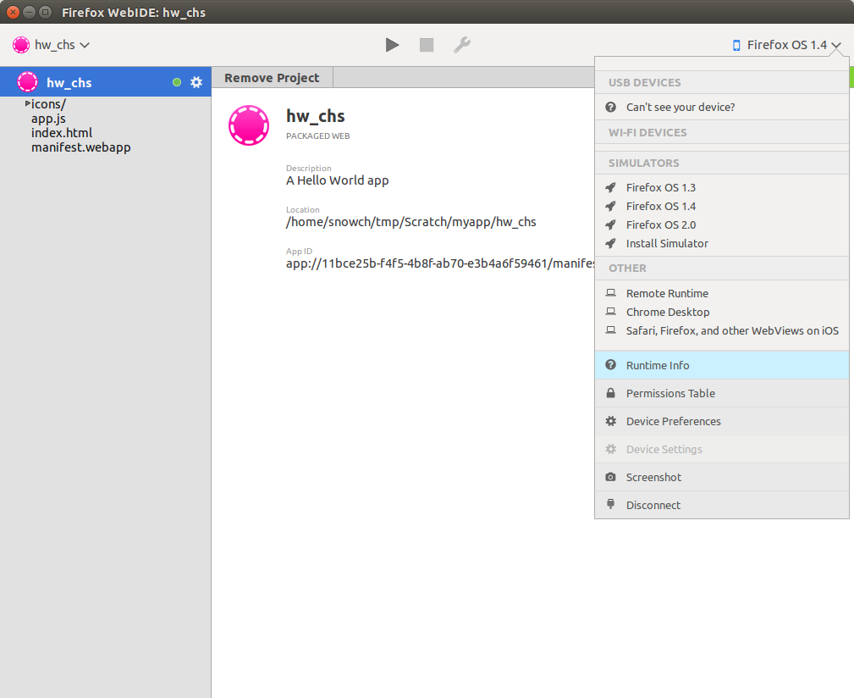Click PACKAGED WEB label under app name
Image resolution: width=854 pixels, height=698 pixels.
(x=318, y=136)
